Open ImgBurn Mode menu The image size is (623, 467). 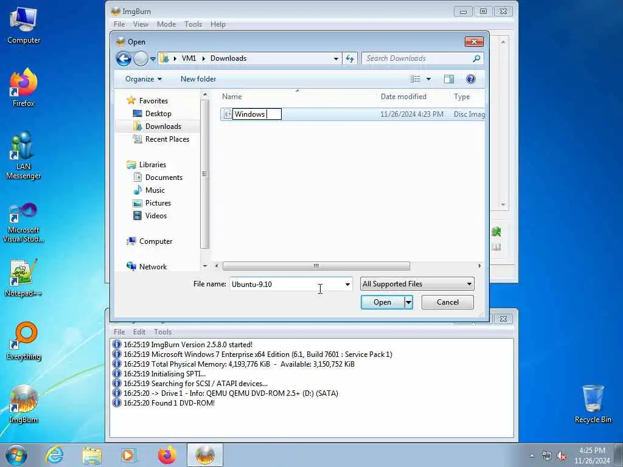pos(167,24)
